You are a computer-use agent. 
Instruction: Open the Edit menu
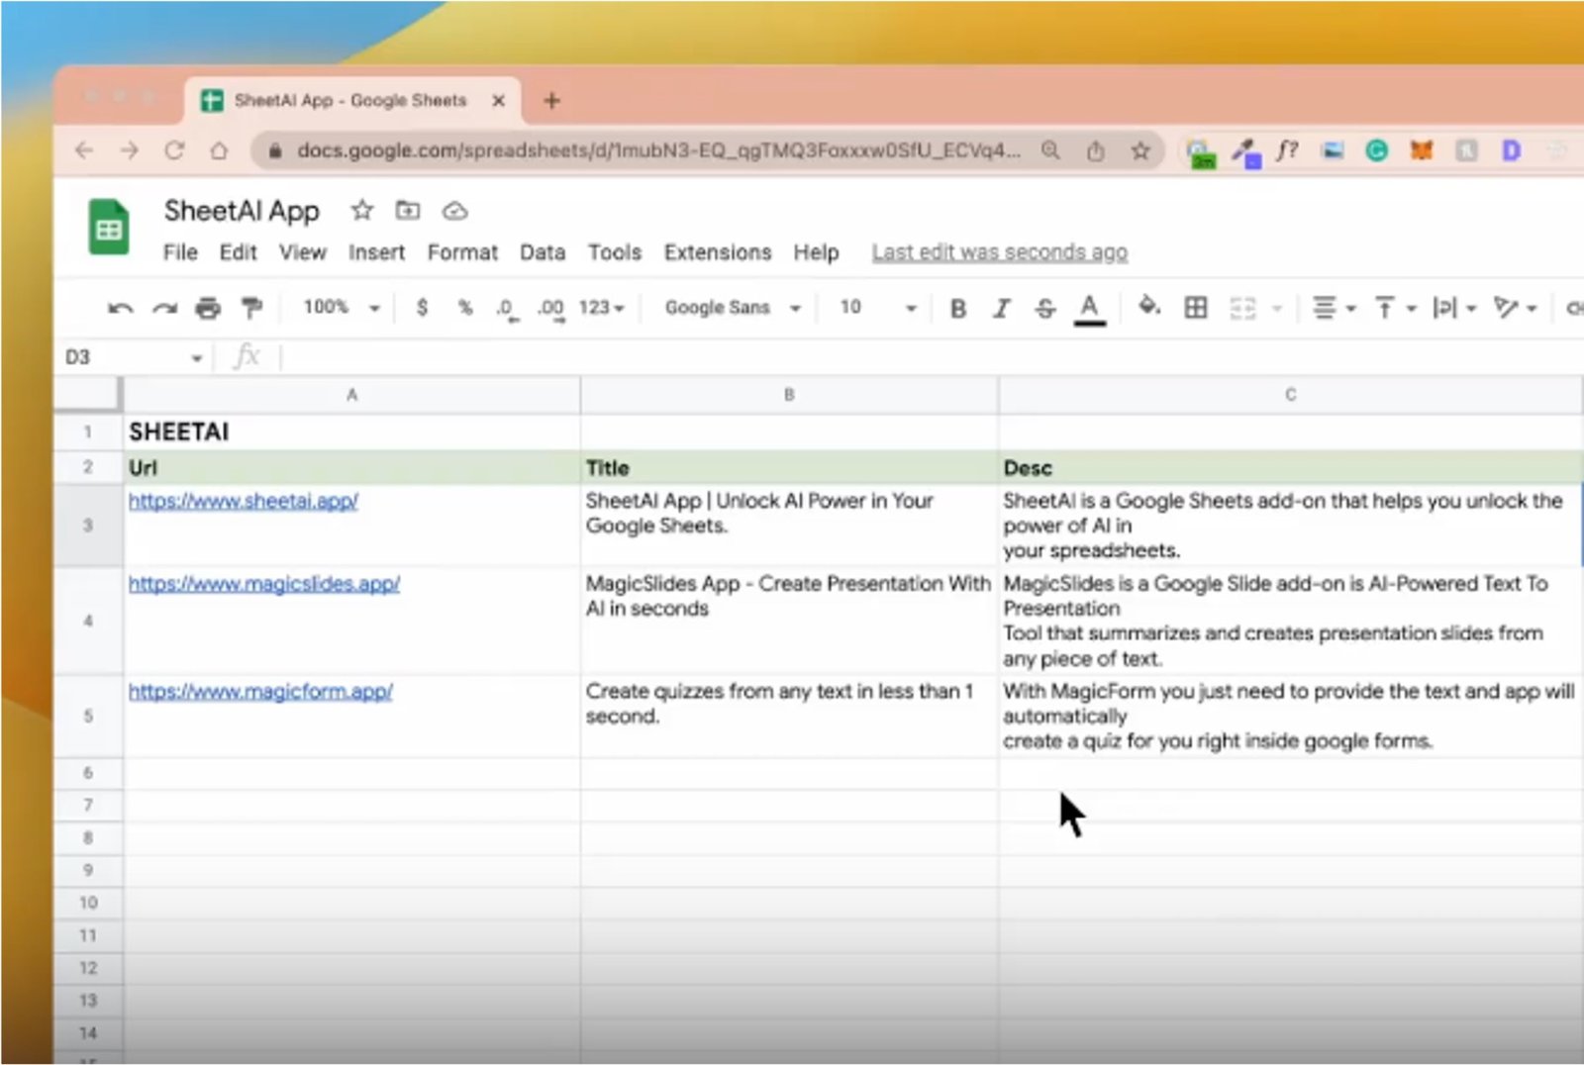239,252
